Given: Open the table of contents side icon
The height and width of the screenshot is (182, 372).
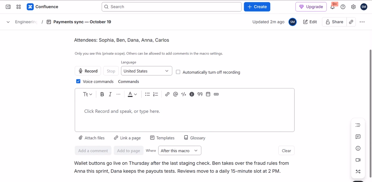Looking at the screenshot, I should point(358,125).
